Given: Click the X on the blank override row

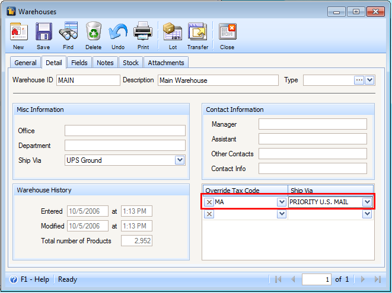Looking at the screenshot, I should [209, 214].
